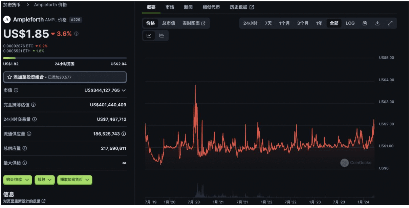The width and height of the screenshot is (409, 208).
Task: Click info icon after 186,525,743 value
Action: [x=124, y=134]
